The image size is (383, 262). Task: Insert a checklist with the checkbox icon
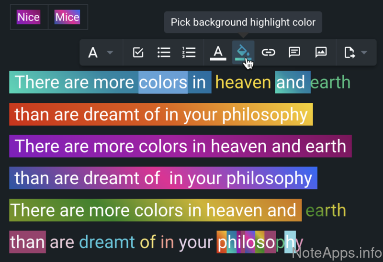click(x=138, y=52)
